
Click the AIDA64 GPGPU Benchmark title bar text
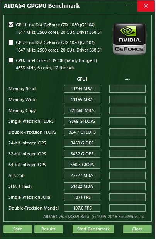tap(42, 6)
